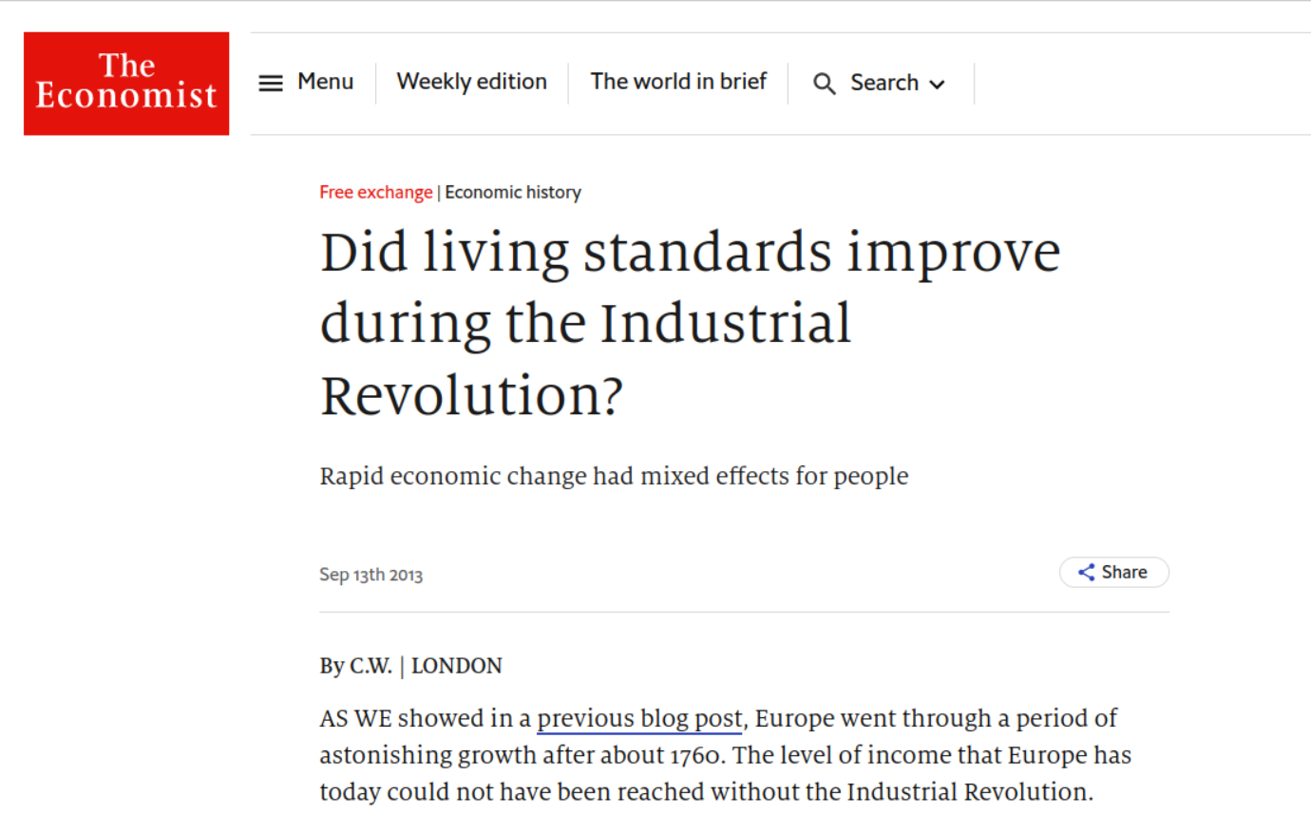Expand the Search dropdown chevron
The height and width of the screenshot is (833, 1311).
pos(938,85)
